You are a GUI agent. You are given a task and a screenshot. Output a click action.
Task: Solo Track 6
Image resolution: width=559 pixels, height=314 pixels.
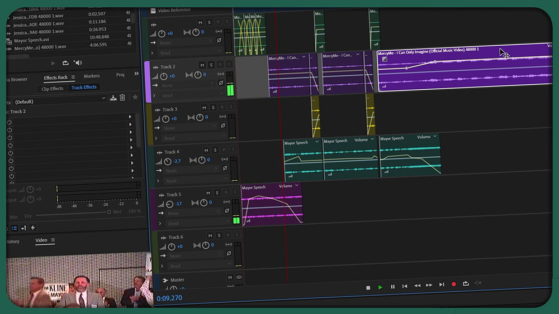219,235
